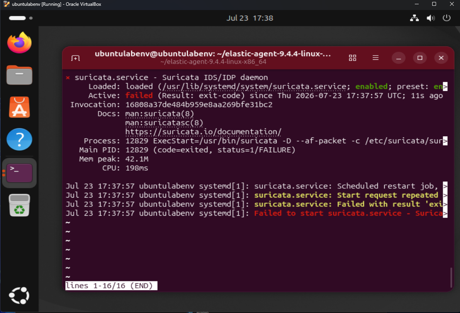Open a new terminal tab

click(x=75, y=58)
